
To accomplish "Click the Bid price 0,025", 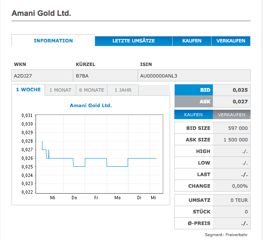I will click(x=240, y=90).
